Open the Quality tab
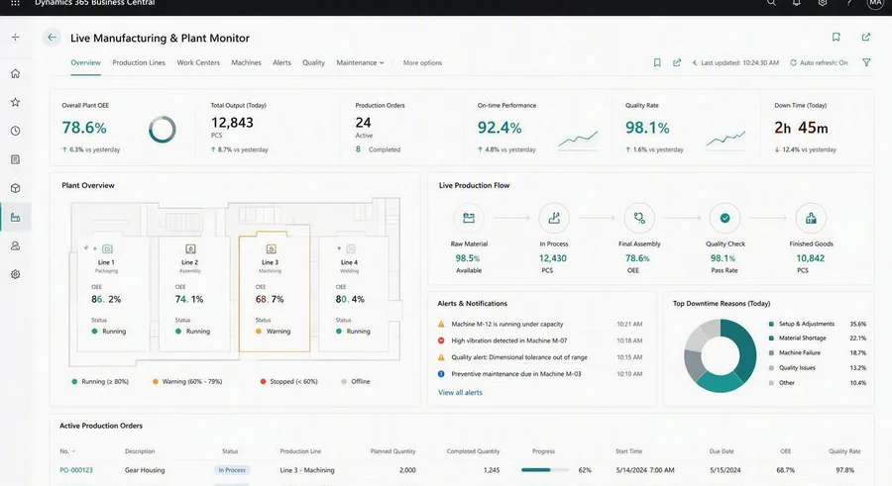Viewport: 892px width, 486px height. point(313,62)
